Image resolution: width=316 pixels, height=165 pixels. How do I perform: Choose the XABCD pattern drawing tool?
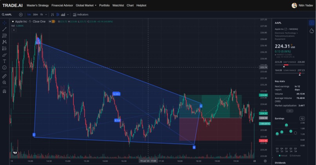tap(4, 42)
